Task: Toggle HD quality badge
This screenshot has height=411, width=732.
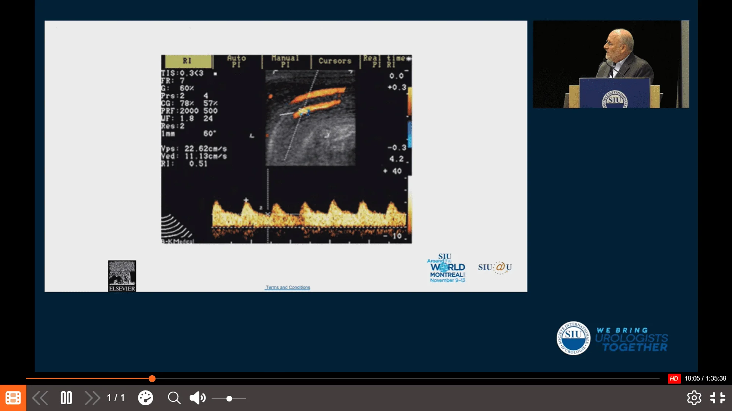Action: coord(674,378)
